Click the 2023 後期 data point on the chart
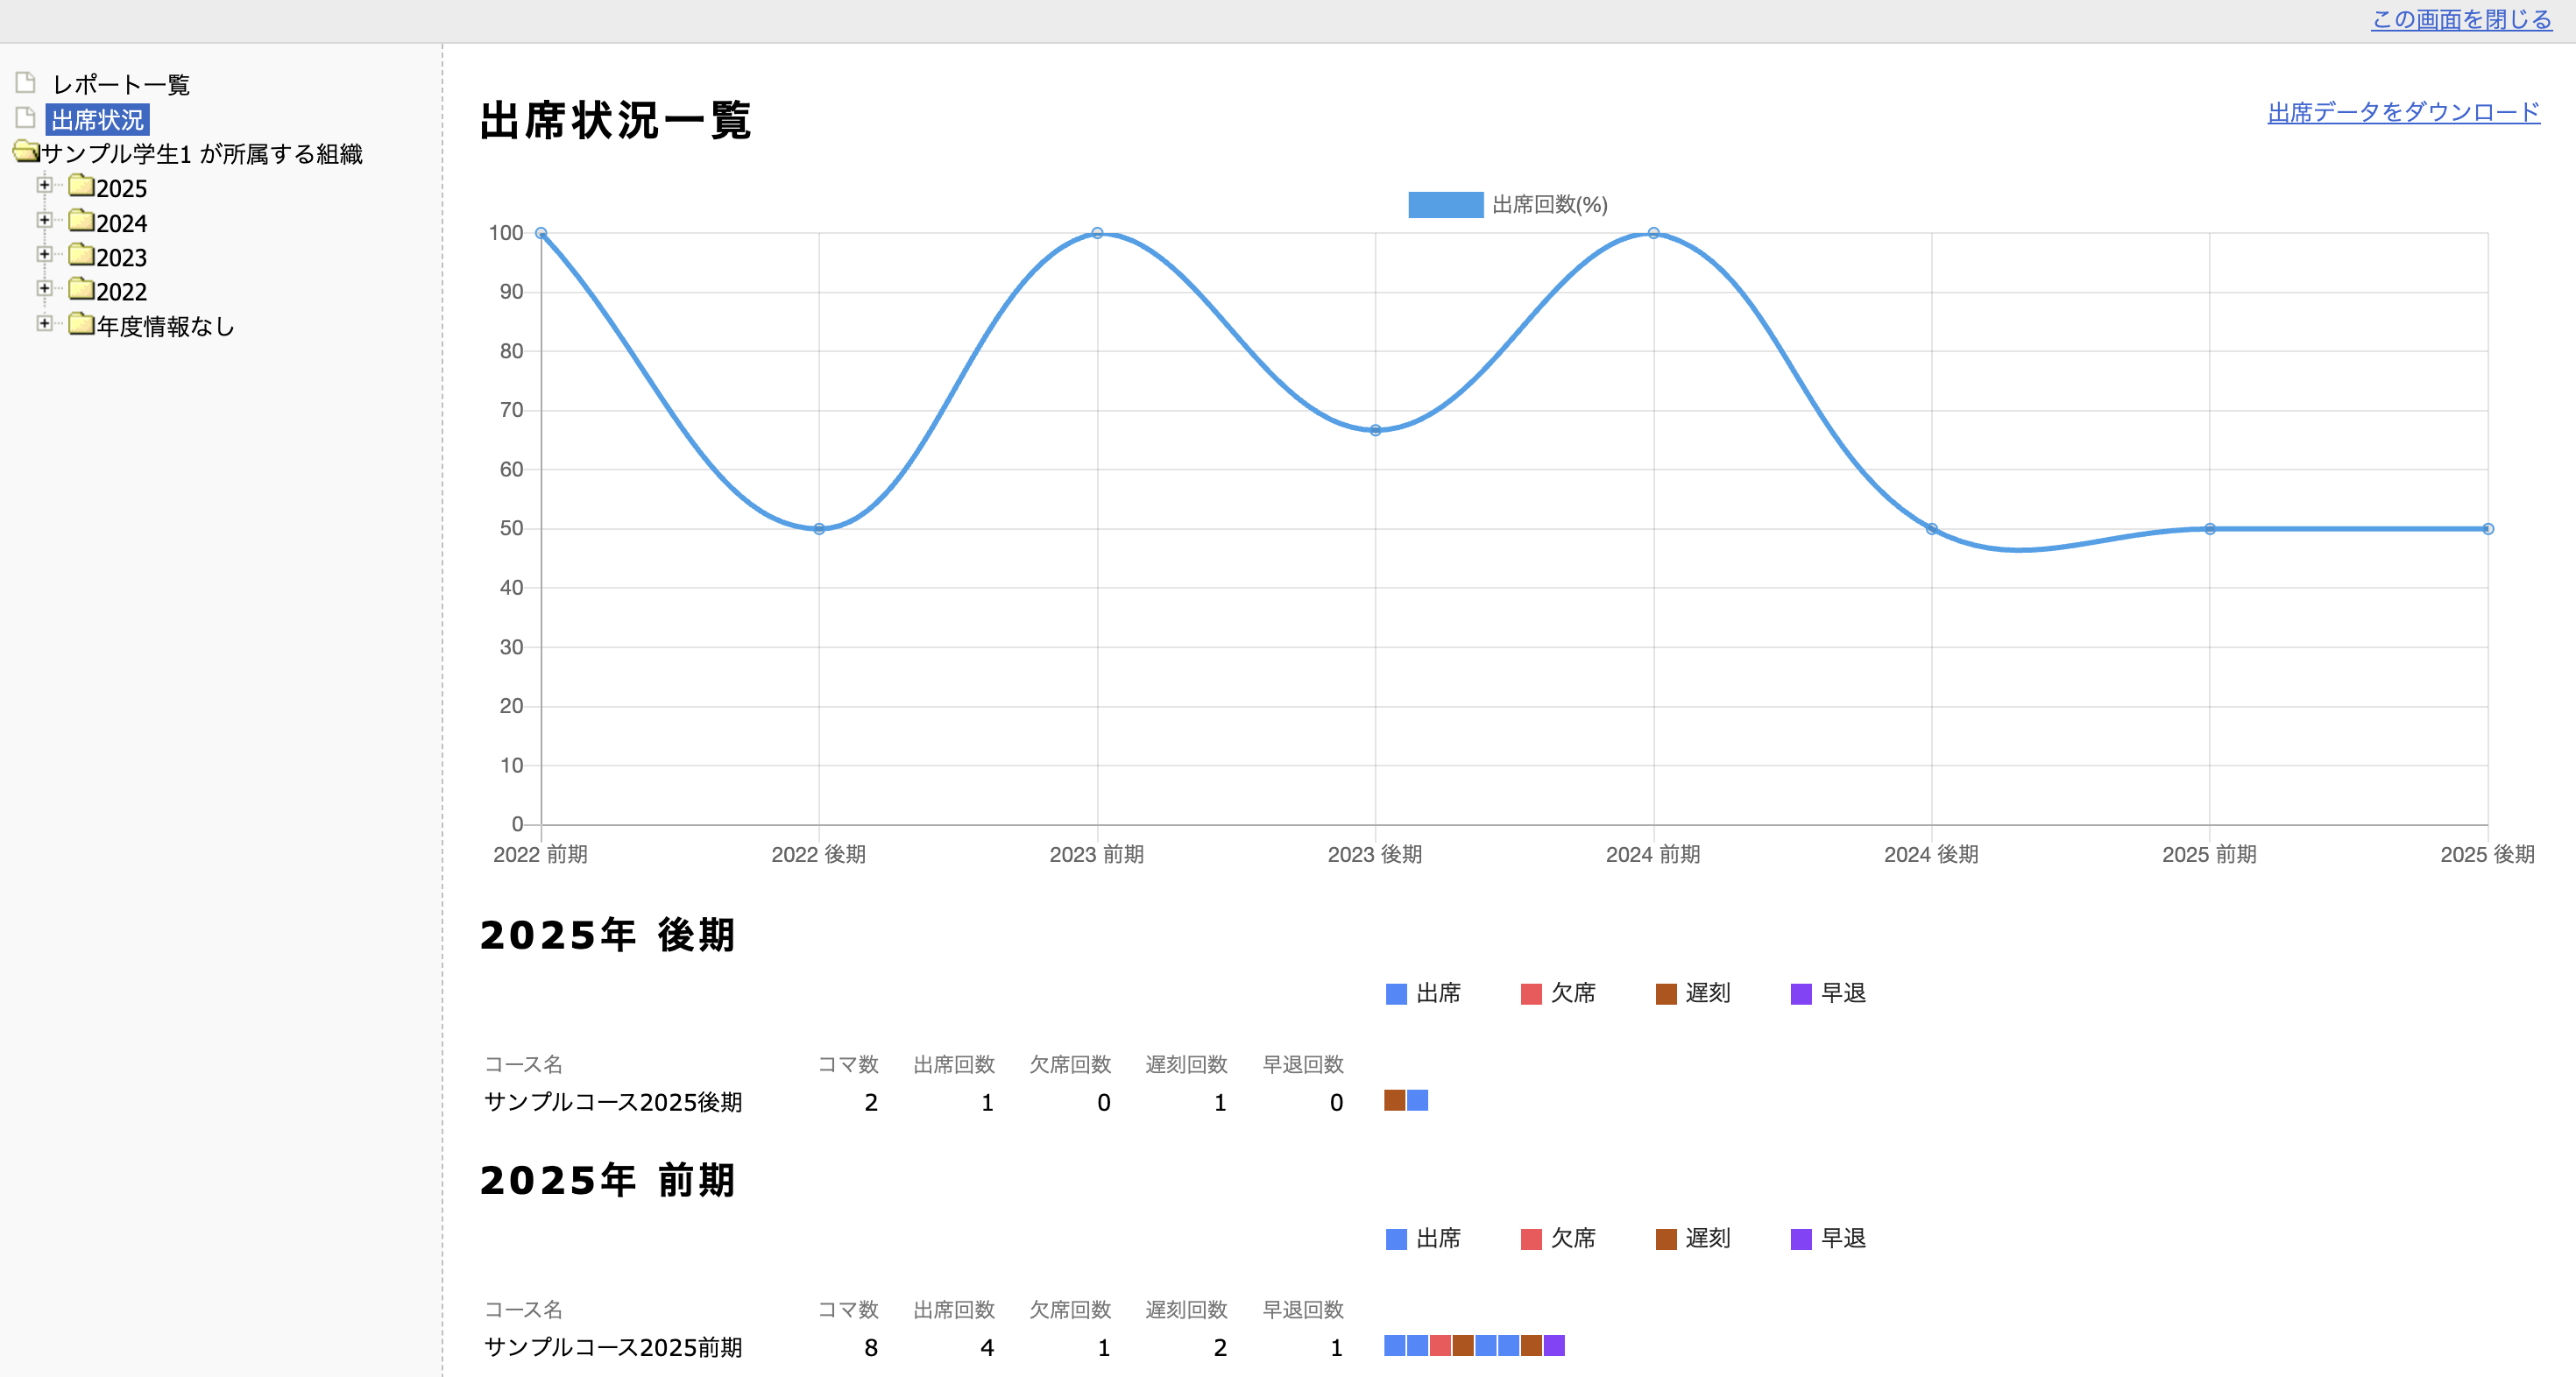 1375,431
